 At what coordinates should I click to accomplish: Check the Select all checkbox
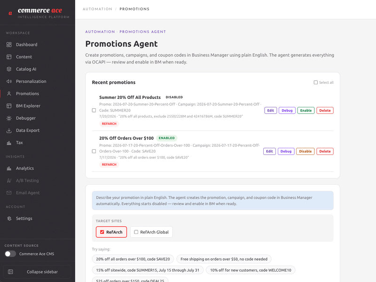coord(315,82)
